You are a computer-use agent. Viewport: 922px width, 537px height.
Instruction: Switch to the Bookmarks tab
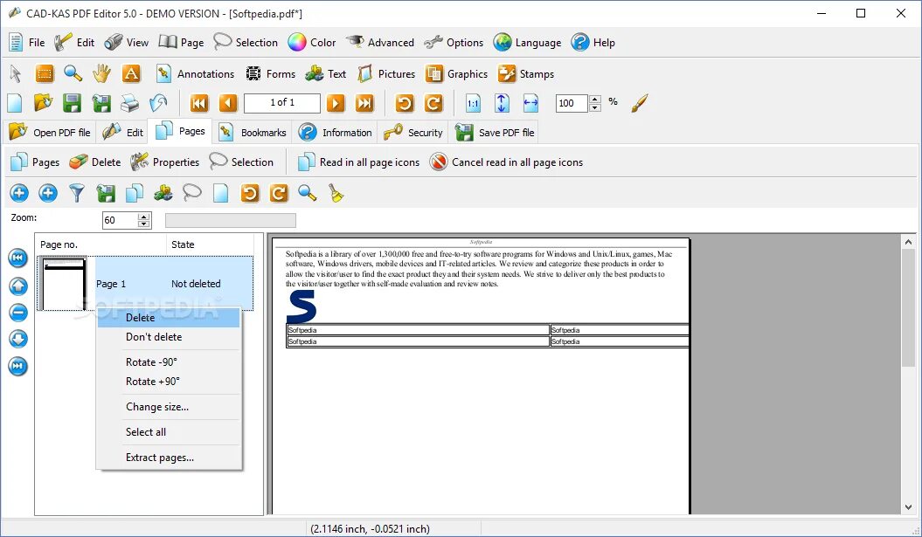253,132
